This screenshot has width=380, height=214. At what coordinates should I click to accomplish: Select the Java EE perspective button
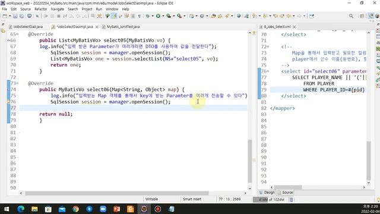pos(370,16)
